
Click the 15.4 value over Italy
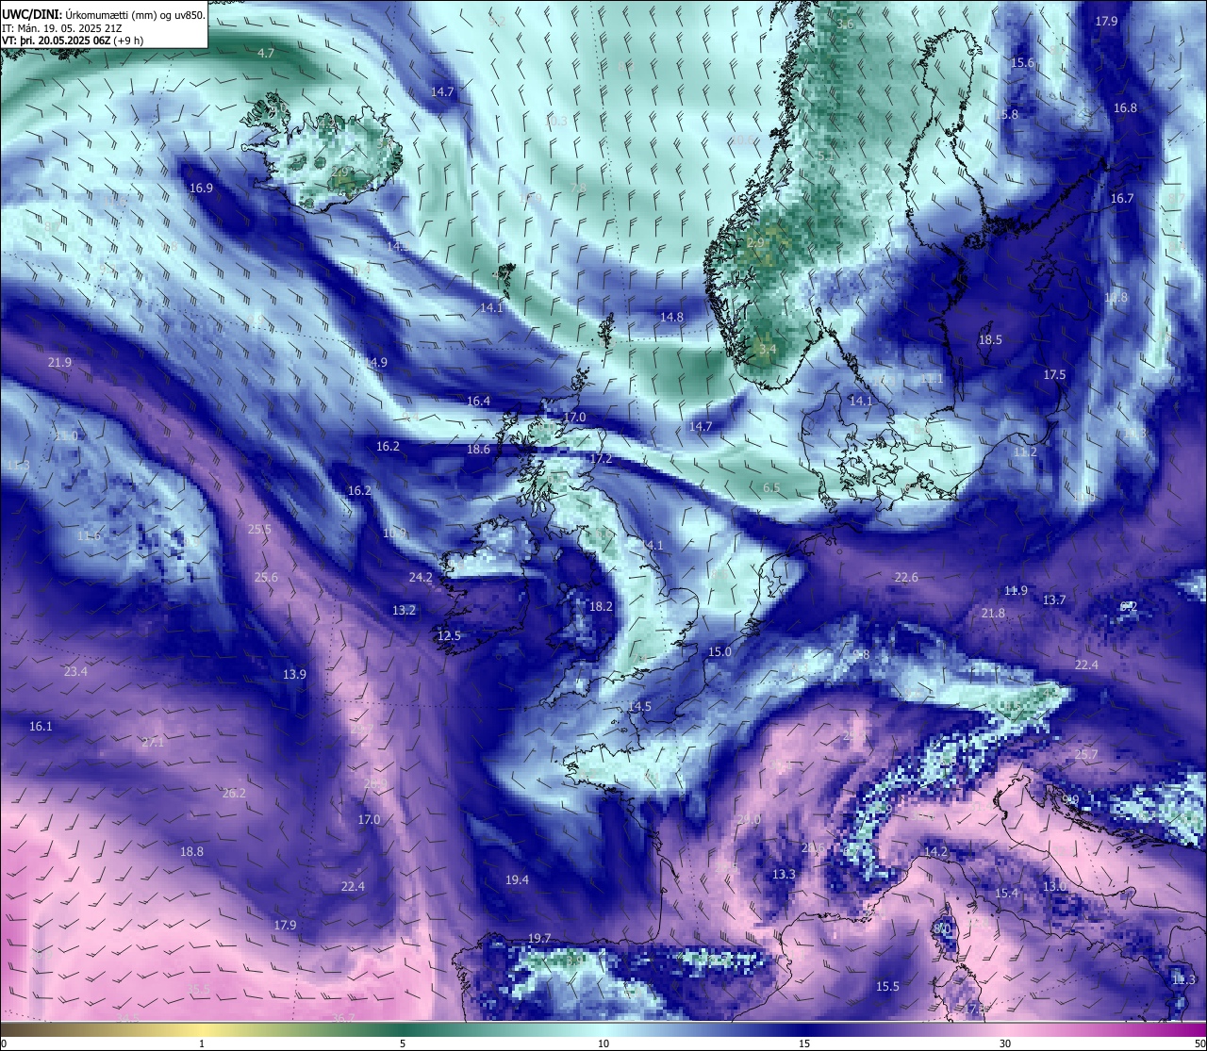click(1006, 894)
